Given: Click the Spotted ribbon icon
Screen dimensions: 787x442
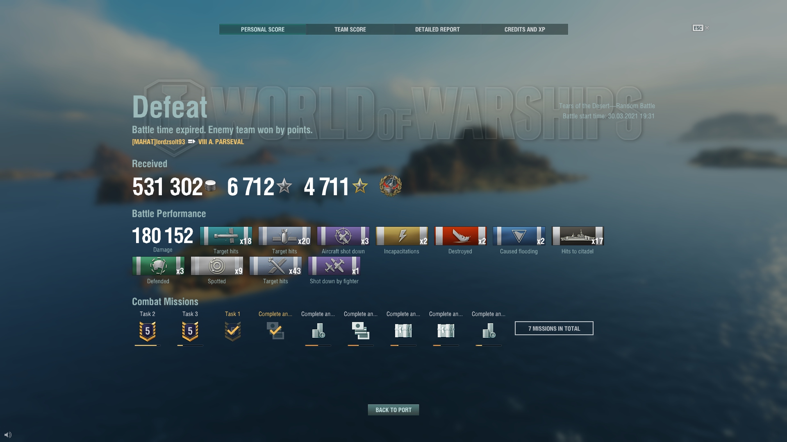Looking at the screenshot, I should click(217, 266).
